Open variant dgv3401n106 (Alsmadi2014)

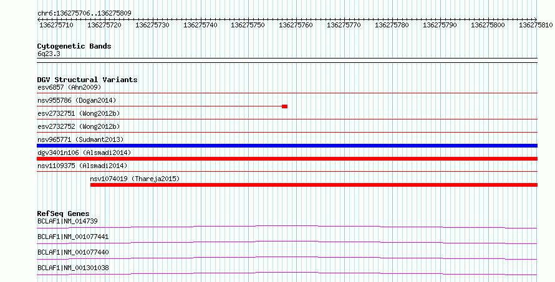pos(84,153)
